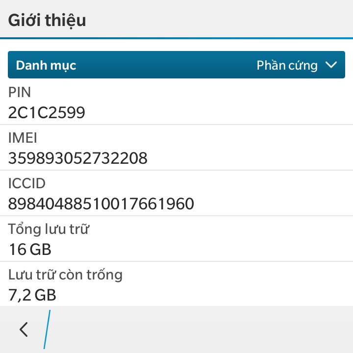Click the separator line below the IMEI number
Screen dimensions: 353x353
click(x=176, y=170)
